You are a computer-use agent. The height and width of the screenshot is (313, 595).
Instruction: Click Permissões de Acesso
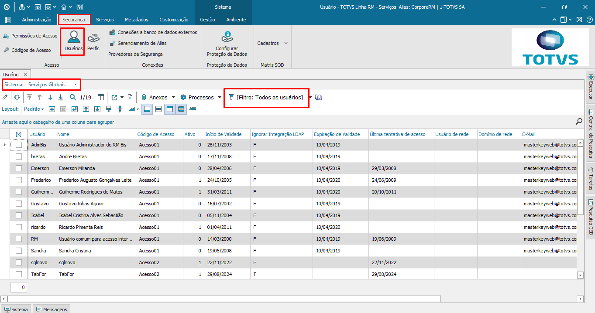click(30, 36)
